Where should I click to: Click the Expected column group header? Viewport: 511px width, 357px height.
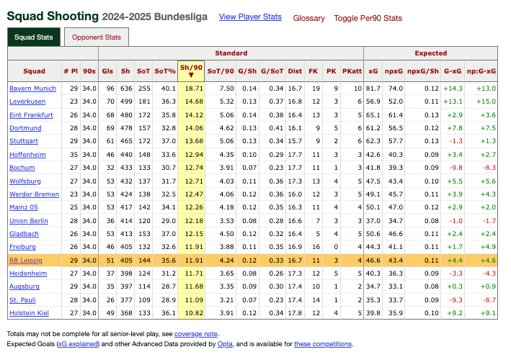[x=430, y=53]
